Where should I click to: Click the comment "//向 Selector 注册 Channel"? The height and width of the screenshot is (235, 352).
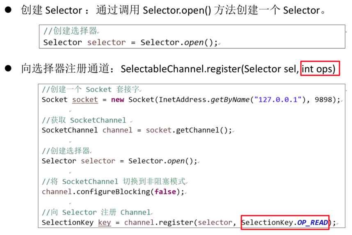tap(96, 212)
